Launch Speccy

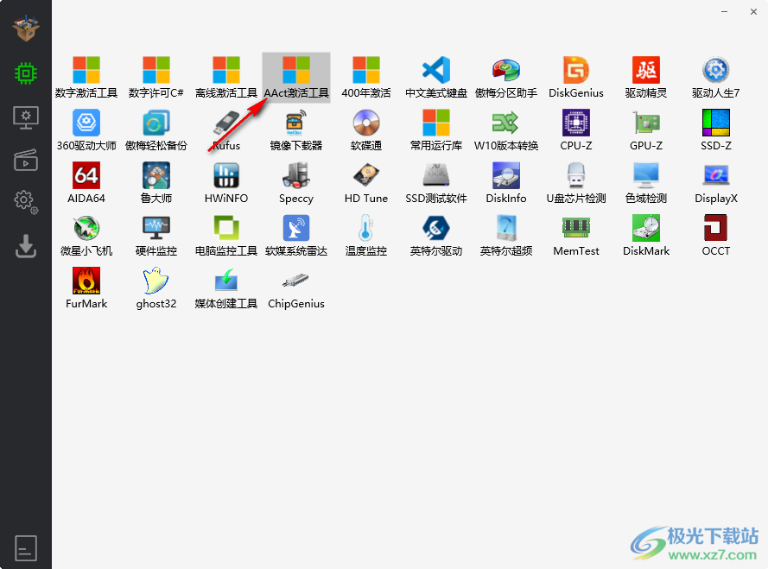pos(296,183)
